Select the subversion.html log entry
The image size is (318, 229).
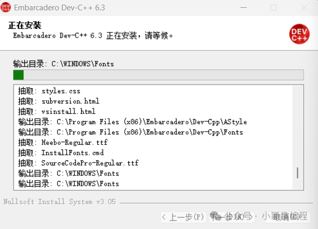click(x=59, y=101)
